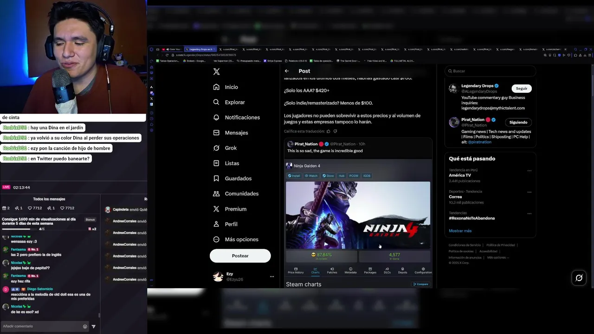Viewport: 594px width, 334px height.
Task: Open account menu dots beside Ezy
Action: click(272, 276)
